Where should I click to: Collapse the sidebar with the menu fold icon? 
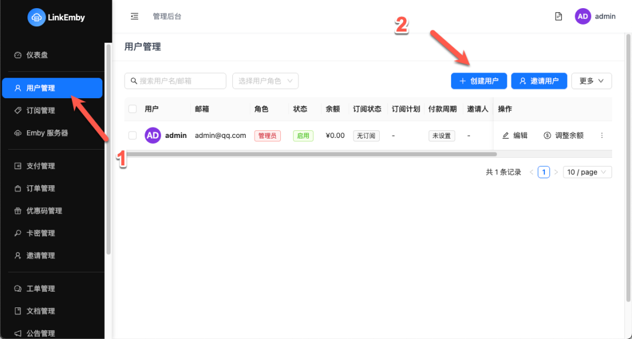135,16
